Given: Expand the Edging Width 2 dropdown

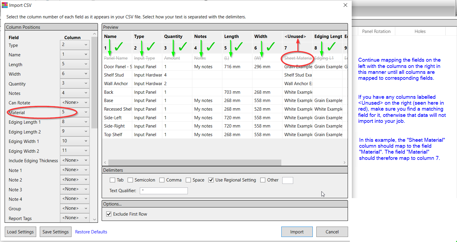Looking at the screenshot, I should tap(75, 151).
